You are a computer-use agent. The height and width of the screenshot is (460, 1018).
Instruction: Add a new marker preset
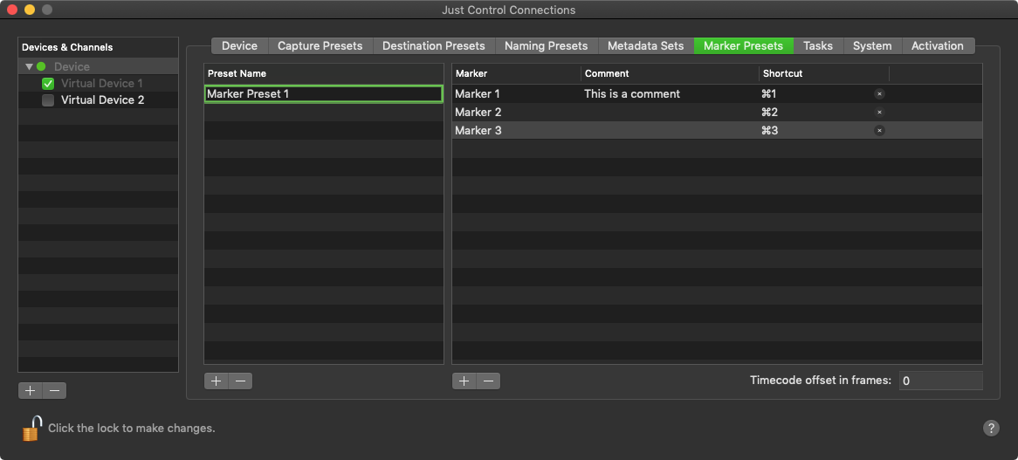[216, 381]
